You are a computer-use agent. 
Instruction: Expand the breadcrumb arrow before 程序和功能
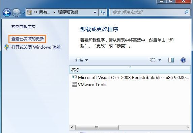pyautogui.click(x=54, y=12)
